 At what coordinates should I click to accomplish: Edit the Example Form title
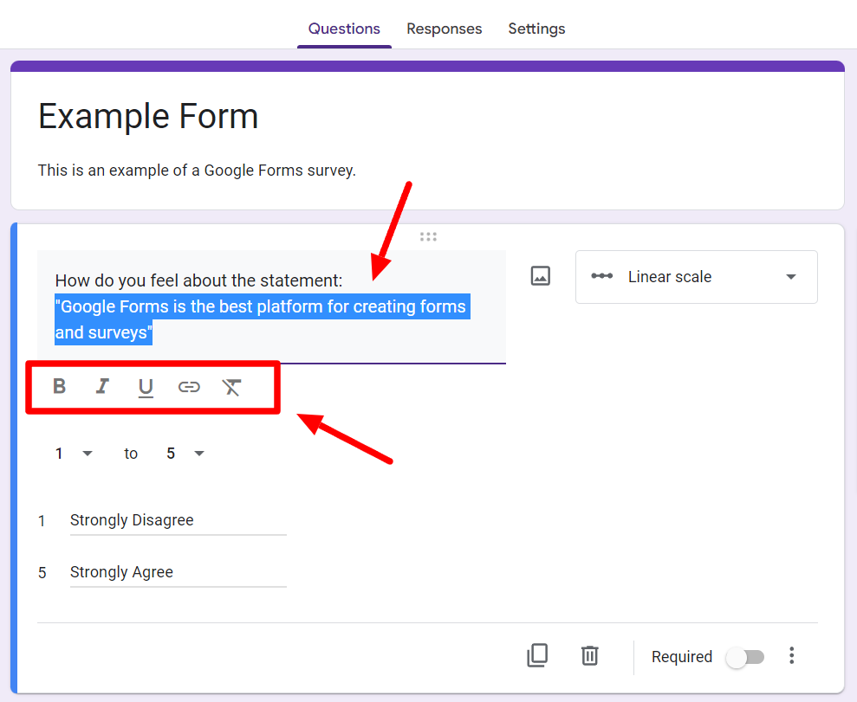[x=148, y=116]
